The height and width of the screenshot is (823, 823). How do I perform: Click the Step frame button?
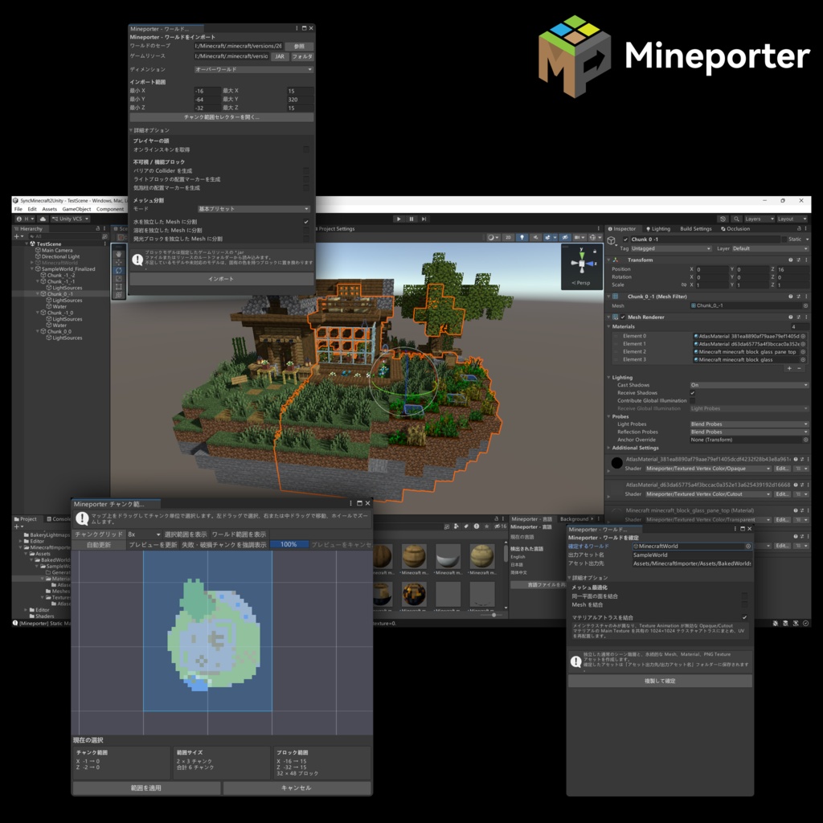[424, 219]
